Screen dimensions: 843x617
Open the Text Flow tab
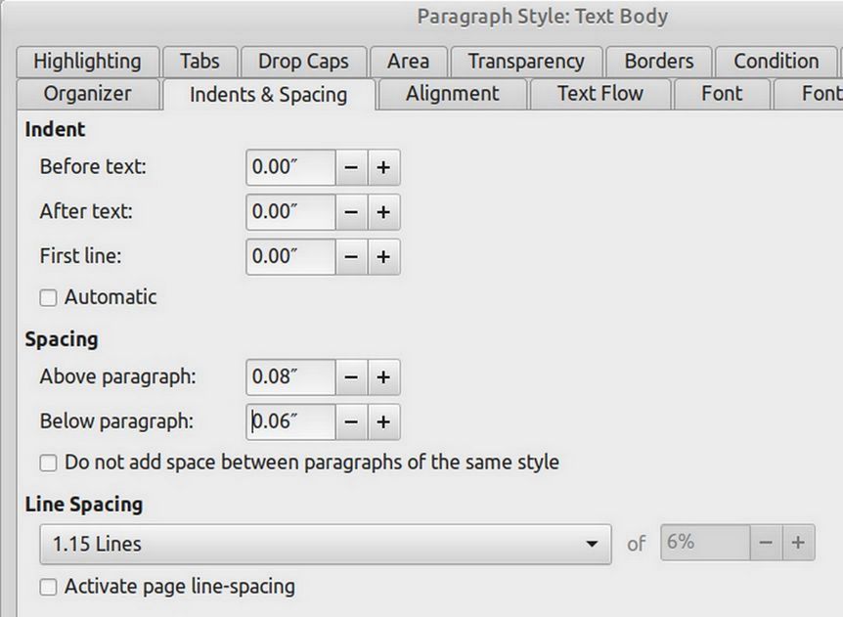pos(599,94)
